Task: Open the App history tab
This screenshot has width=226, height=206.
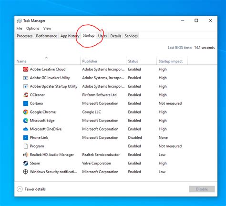Action: coord(70,36)
